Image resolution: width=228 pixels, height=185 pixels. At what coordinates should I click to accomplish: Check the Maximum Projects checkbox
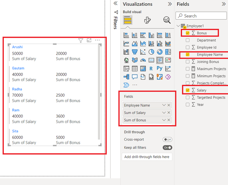(x=188, y=69)
